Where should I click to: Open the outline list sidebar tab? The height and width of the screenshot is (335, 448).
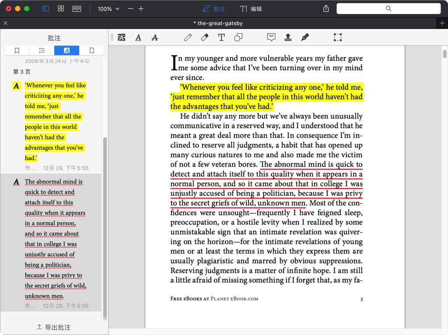(42, 51)
